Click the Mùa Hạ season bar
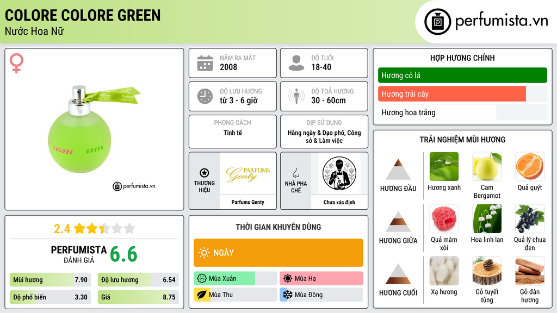Viewport: 557px width, 313px height. pyautogui.click(x=321, y=279)
